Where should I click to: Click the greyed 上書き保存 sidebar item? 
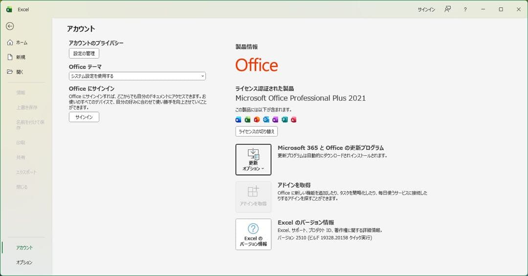pyautogui.click(x=27, y=107)
